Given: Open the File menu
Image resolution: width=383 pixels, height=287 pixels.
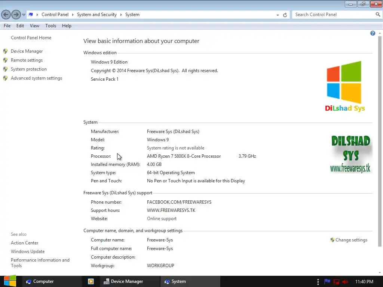Looking at the screenshot, I should (7, 26).
